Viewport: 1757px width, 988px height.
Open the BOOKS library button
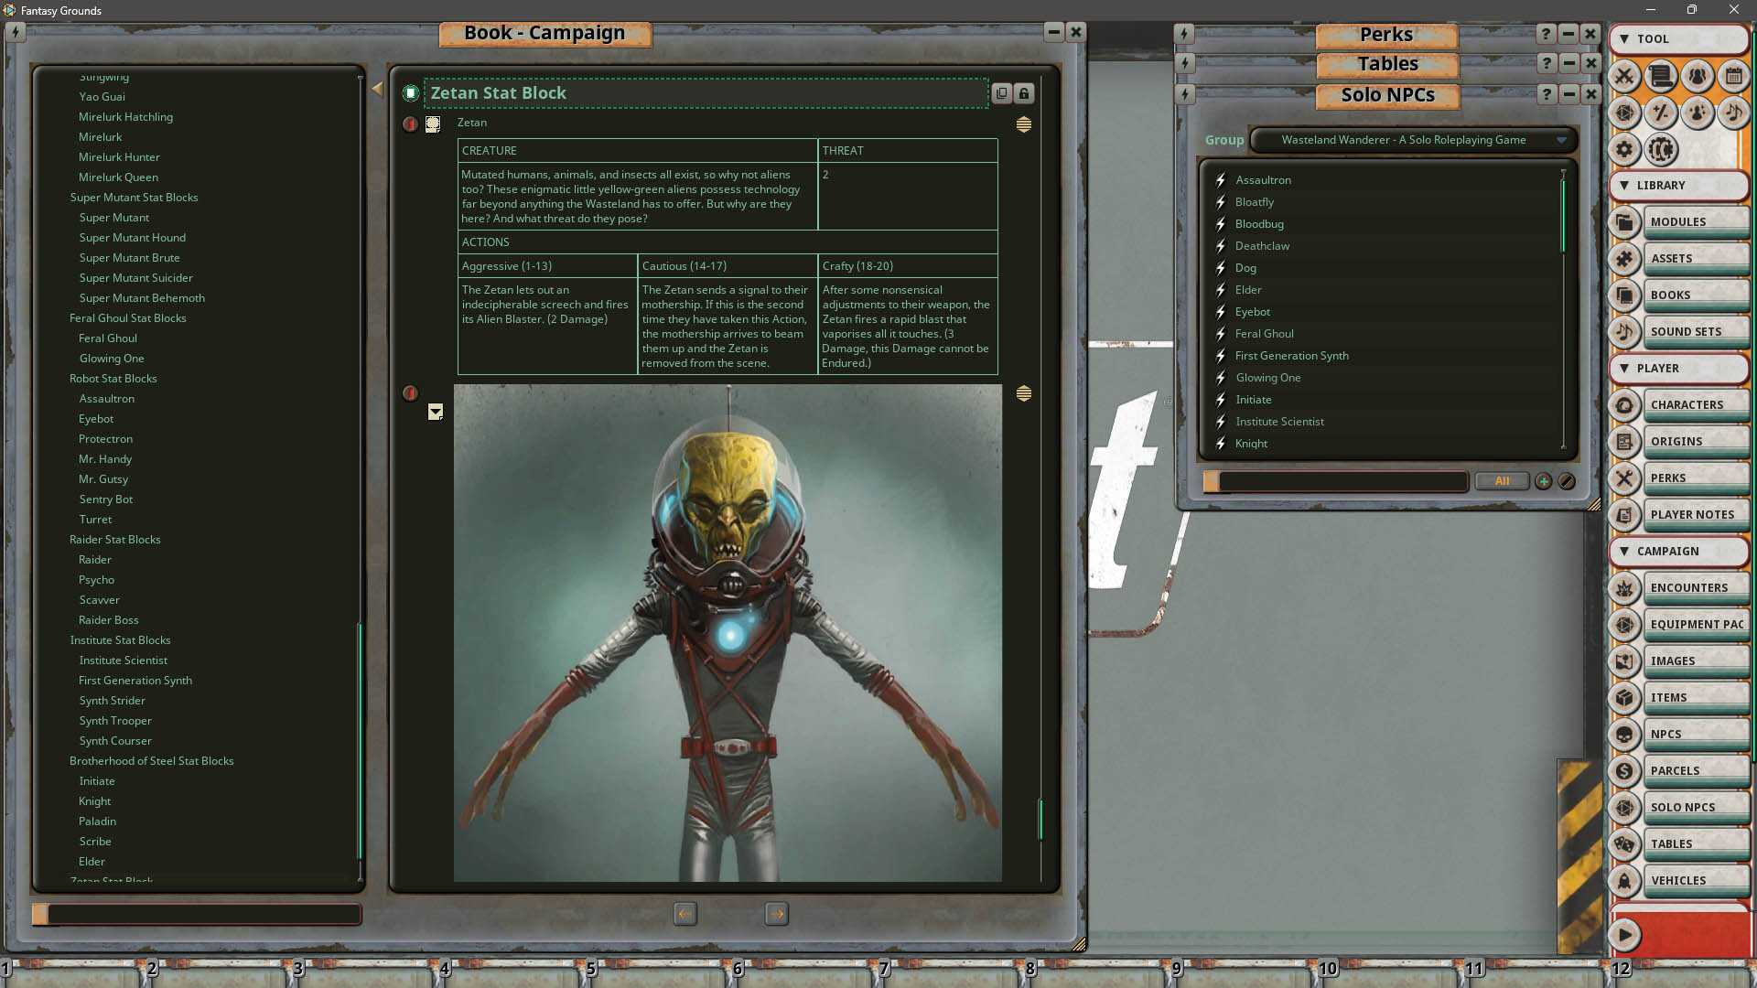(1697, 295)
